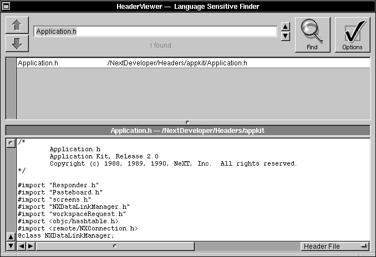Screen dimensions: 376x257
Task: Open the Header File pop-up menu
Action: point(335,246)
